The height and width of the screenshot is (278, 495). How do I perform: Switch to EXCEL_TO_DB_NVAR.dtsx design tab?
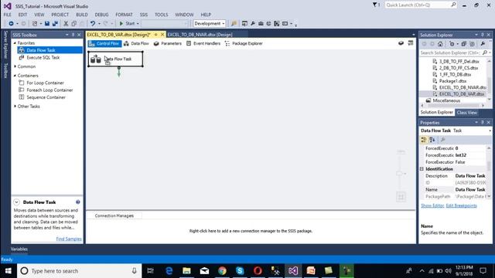pyautogui.click(x=200, y=35)
